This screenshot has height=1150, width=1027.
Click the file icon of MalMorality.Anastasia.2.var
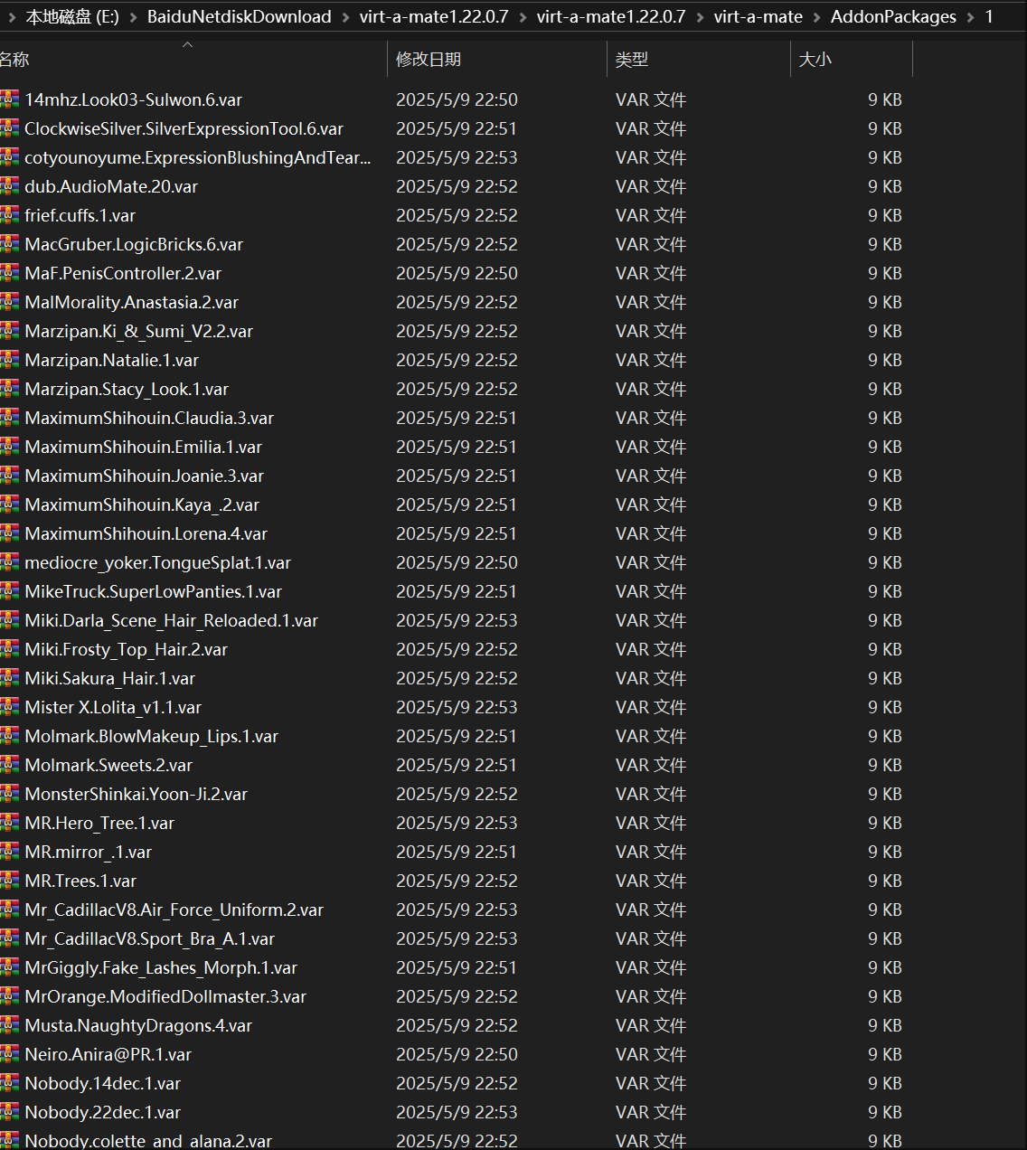9,302
